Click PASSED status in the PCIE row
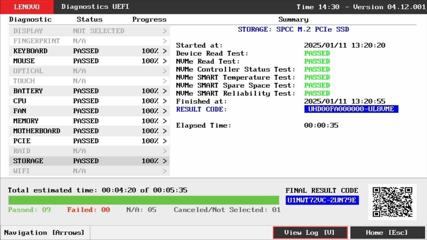 pyautogui.click(x=86, y=141)
